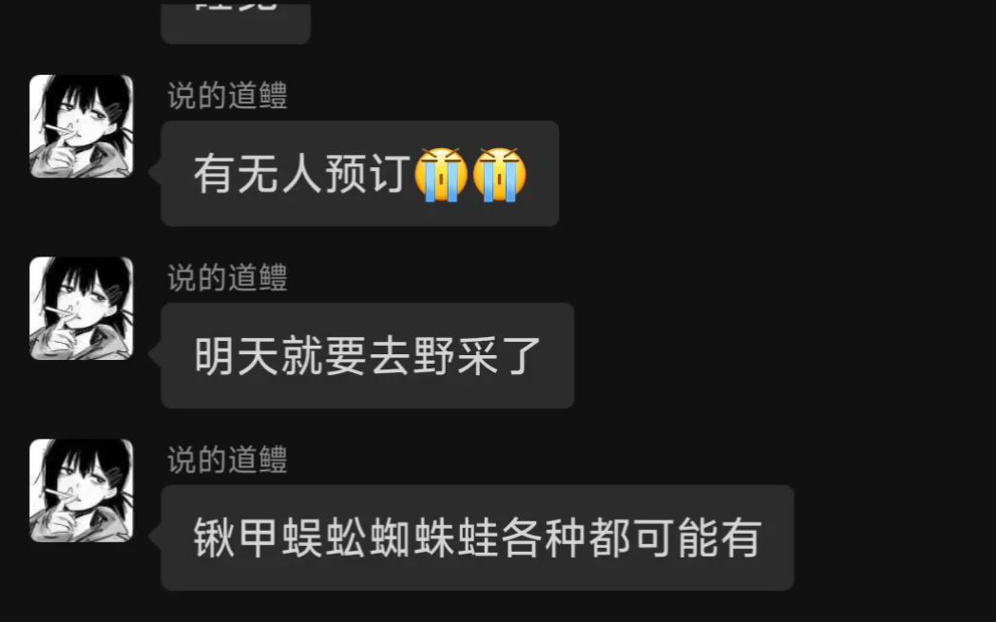Select the 各种都可能有 message bubble
Viewport: 996px width, 622px height.
(x=477, y=537)
